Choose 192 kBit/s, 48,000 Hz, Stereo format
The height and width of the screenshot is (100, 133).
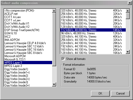click(x=93, y=20)
